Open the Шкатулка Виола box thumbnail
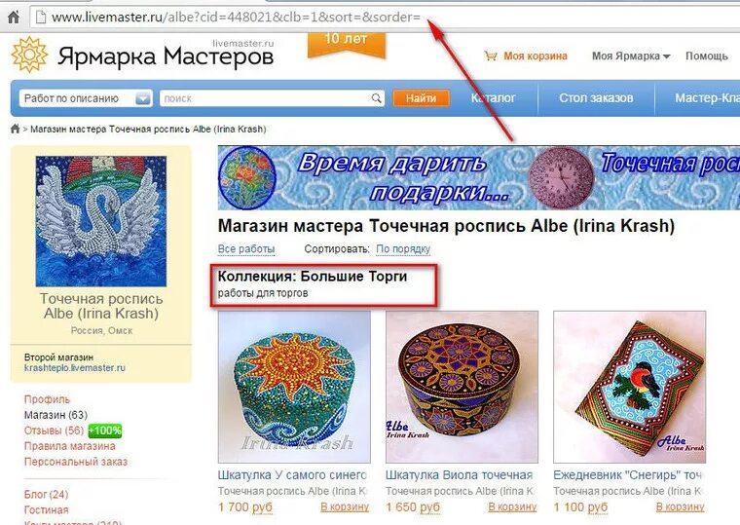 (x=462, y=387)
